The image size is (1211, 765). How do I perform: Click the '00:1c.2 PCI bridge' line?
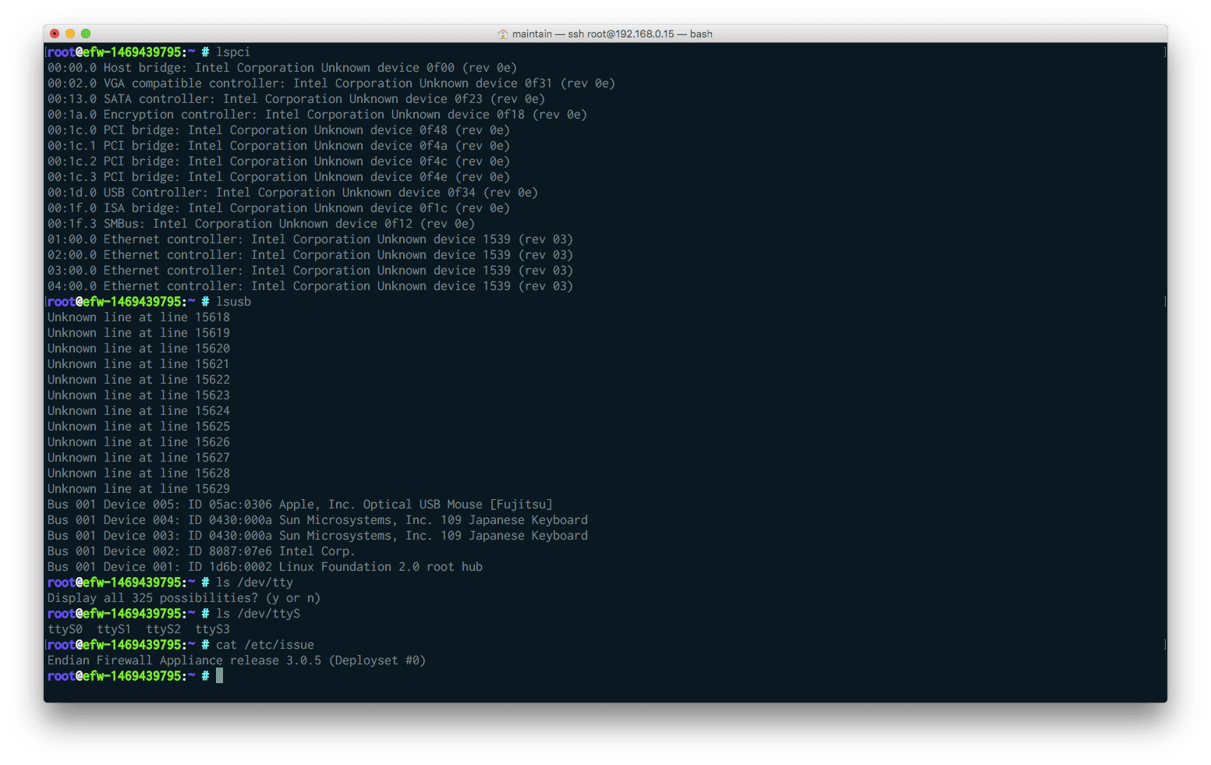pyautogui.click(x=279, y=161)
